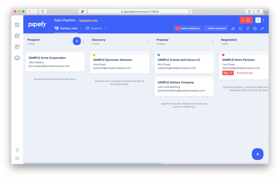280x179 pixels.
Task: Click the Prospect column header
Action: (33, 40)
